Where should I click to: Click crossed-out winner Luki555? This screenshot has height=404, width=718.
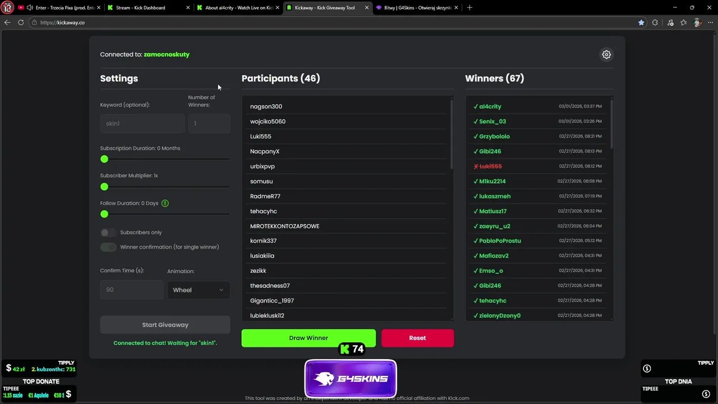[x=537, y=166]
